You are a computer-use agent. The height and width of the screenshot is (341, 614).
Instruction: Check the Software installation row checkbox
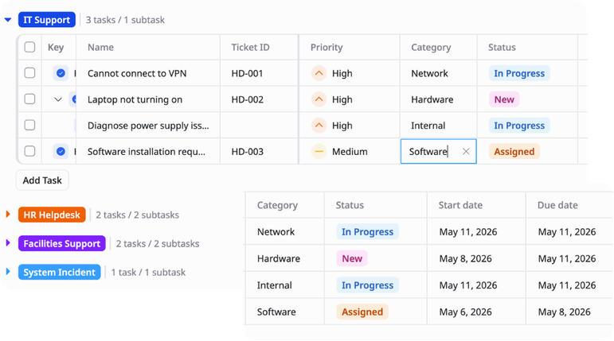pos(29,151)
